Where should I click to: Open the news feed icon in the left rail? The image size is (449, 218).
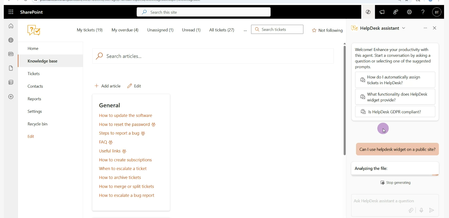[11, 54]
